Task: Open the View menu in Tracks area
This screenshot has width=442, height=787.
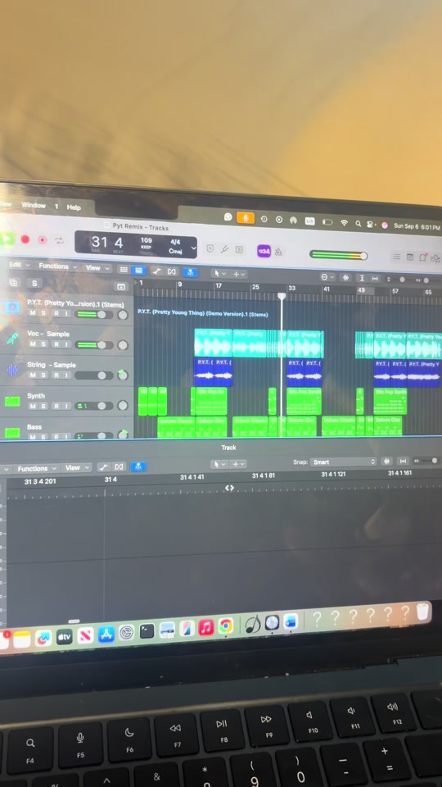Action: 97,268
